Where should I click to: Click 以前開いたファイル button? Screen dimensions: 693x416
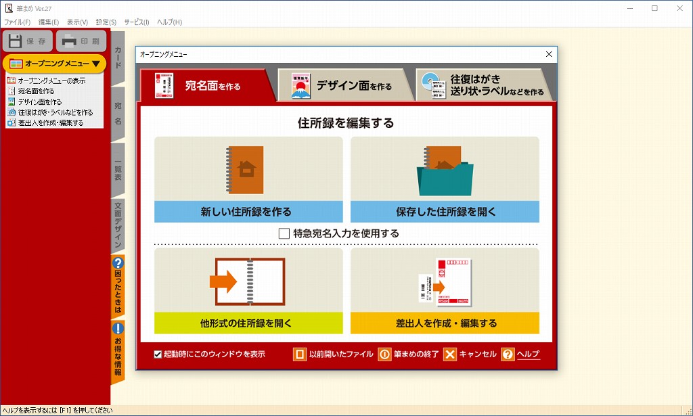click(334, 354)
